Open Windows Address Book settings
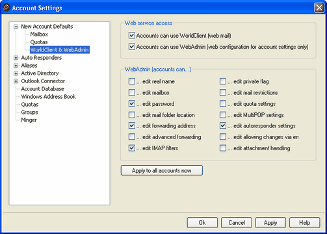Viewport: 327px width, 234px height. coord(48,97)
